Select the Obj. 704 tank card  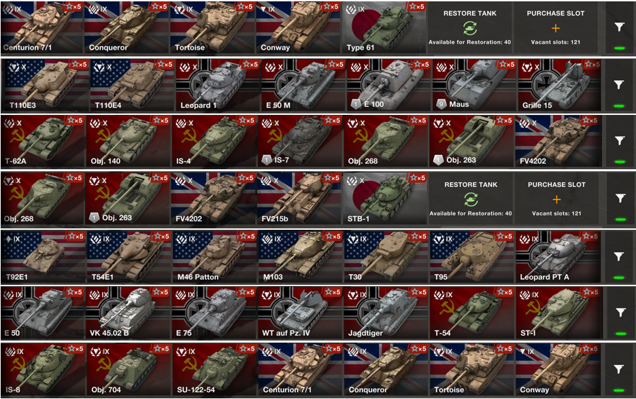click(128, 369)
